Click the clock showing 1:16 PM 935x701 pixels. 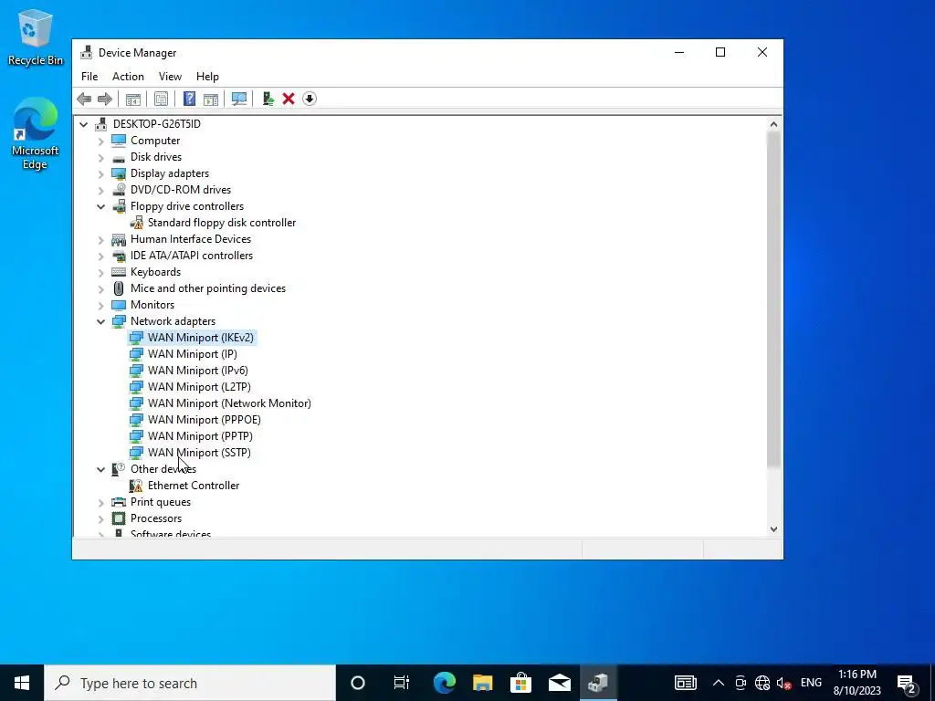856,683
